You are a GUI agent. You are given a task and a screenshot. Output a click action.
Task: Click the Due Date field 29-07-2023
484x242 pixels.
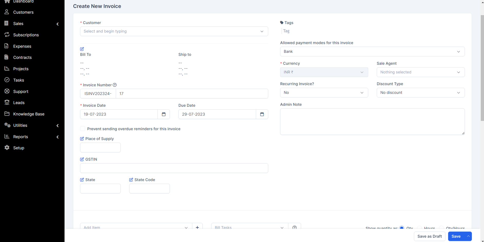pos(217,114)
